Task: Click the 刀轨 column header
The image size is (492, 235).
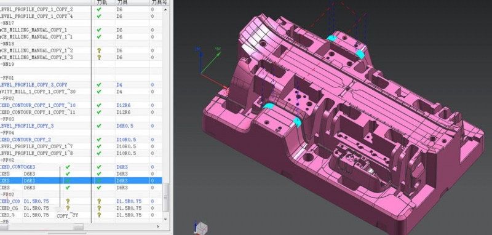Action: click(x=102, y=2)
